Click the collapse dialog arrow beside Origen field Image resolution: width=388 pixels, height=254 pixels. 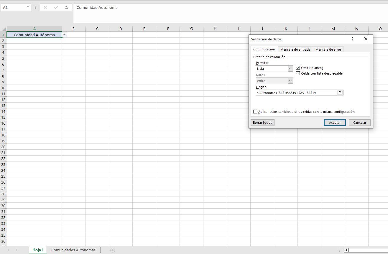(x=340, y=92)
